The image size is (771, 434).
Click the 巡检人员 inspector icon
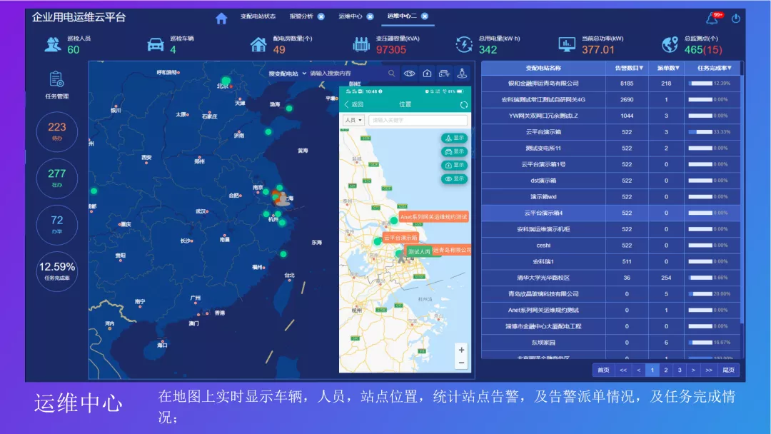[x=52, y=44]
